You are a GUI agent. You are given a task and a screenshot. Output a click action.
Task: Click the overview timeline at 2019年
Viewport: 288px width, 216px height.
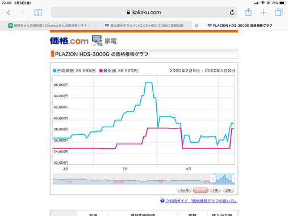[x=118, y=182]
